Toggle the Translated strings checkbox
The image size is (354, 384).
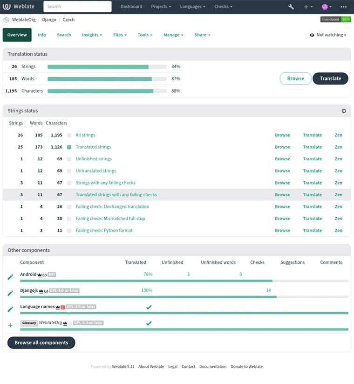pos(69,147)
